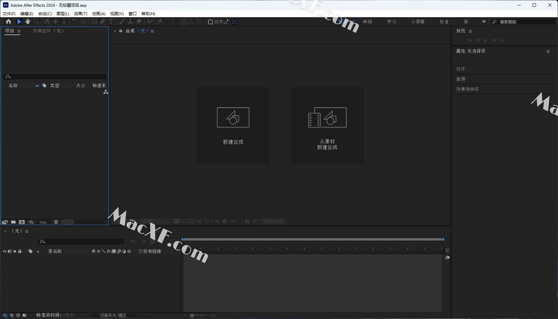Select the Pen tool
Screen dimensions: 558x319
(103, 22)
